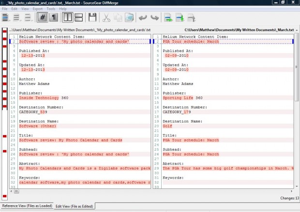300x212 pixels.
Task: Click 'Matthew Adams' on line 11 right pane
Action: tap(178, 84)
